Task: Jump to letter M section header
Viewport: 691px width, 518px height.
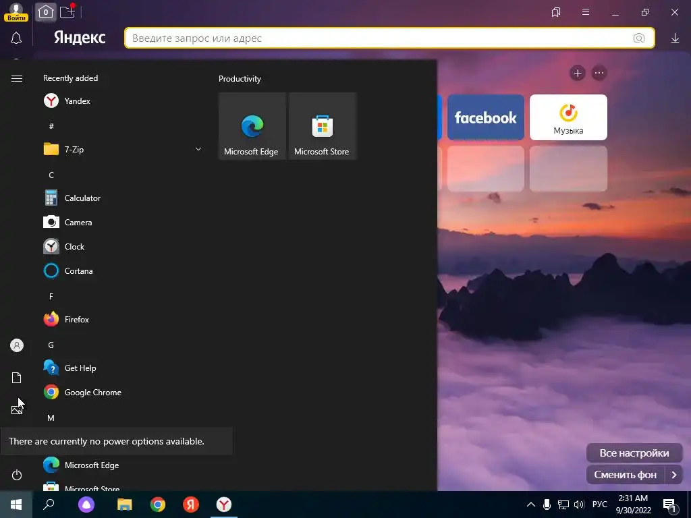Action: click(51, 418)
